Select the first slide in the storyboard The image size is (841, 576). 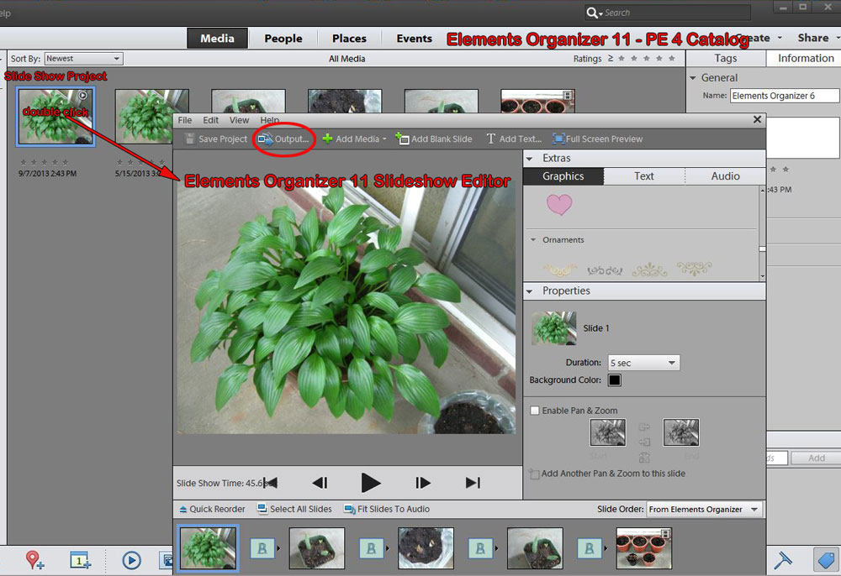click(x=208, y=548)
